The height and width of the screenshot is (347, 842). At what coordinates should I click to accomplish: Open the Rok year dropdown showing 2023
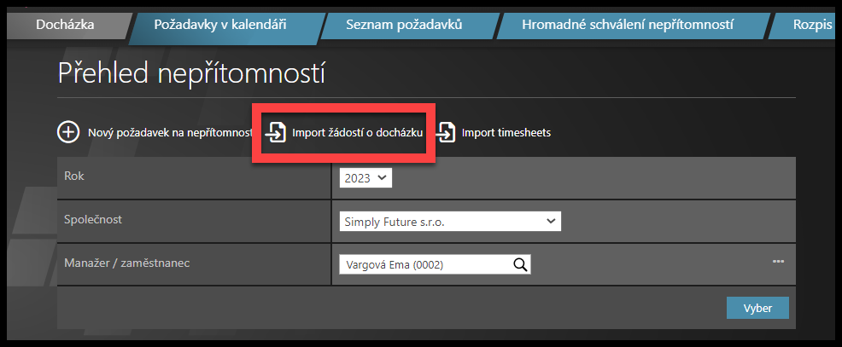(365, 178)
